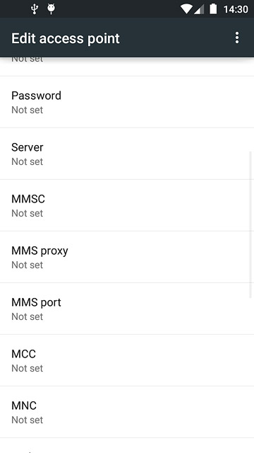254x453 pixels.
Task: Tap the battery status icon
Action: 213,9
